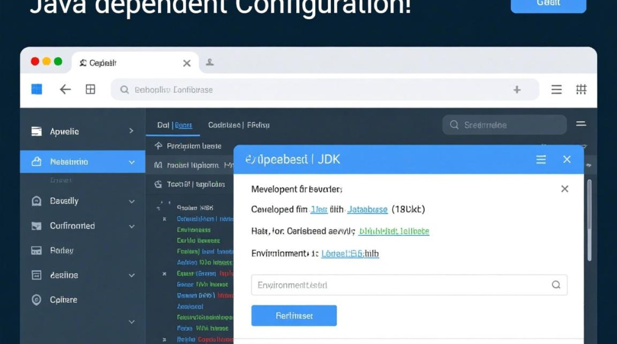Viewport: 617px width, 344px height.
Task: Click the dialog's vertical scrollbar
Action: (589, 220)
